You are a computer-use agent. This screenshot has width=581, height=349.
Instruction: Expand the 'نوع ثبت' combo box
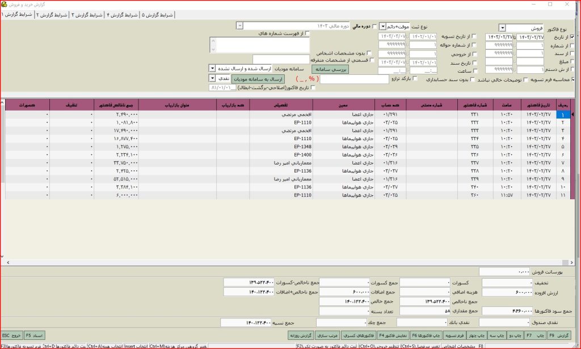coord(382,26)
